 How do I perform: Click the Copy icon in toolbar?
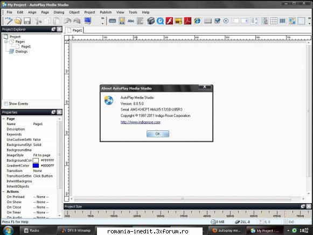pos(47,21)
